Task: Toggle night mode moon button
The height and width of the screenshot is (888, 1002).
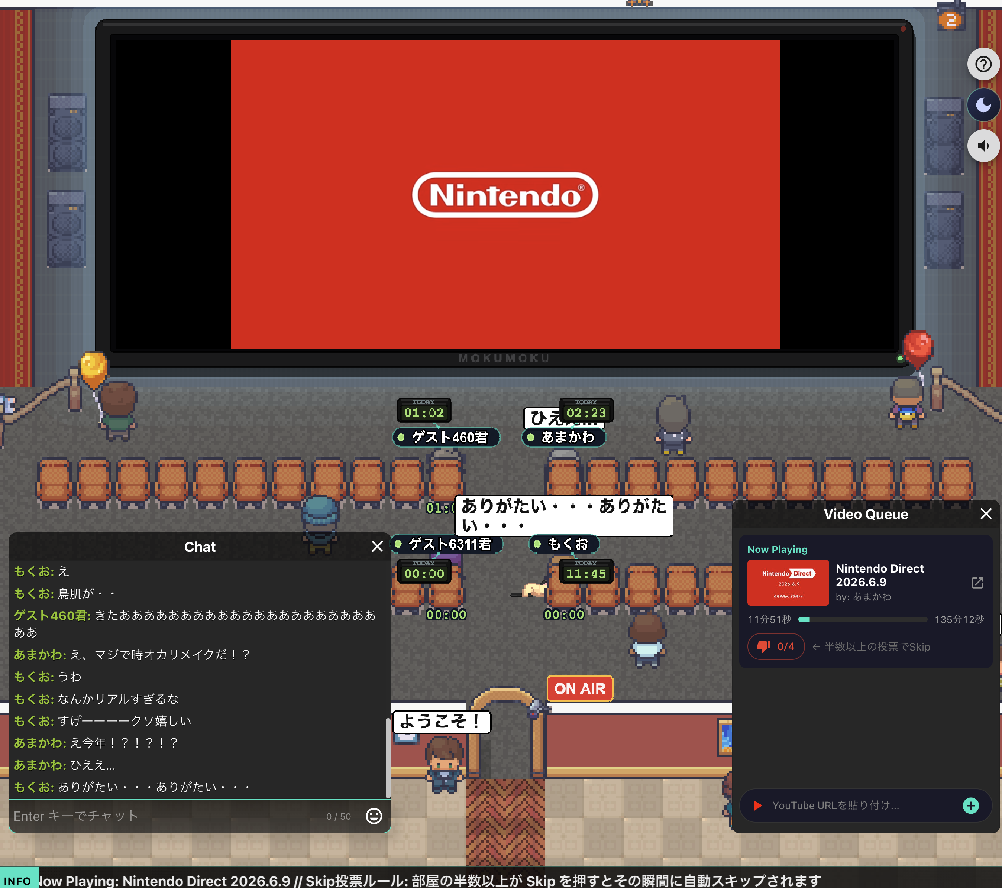Action: [x=983, y=105]
